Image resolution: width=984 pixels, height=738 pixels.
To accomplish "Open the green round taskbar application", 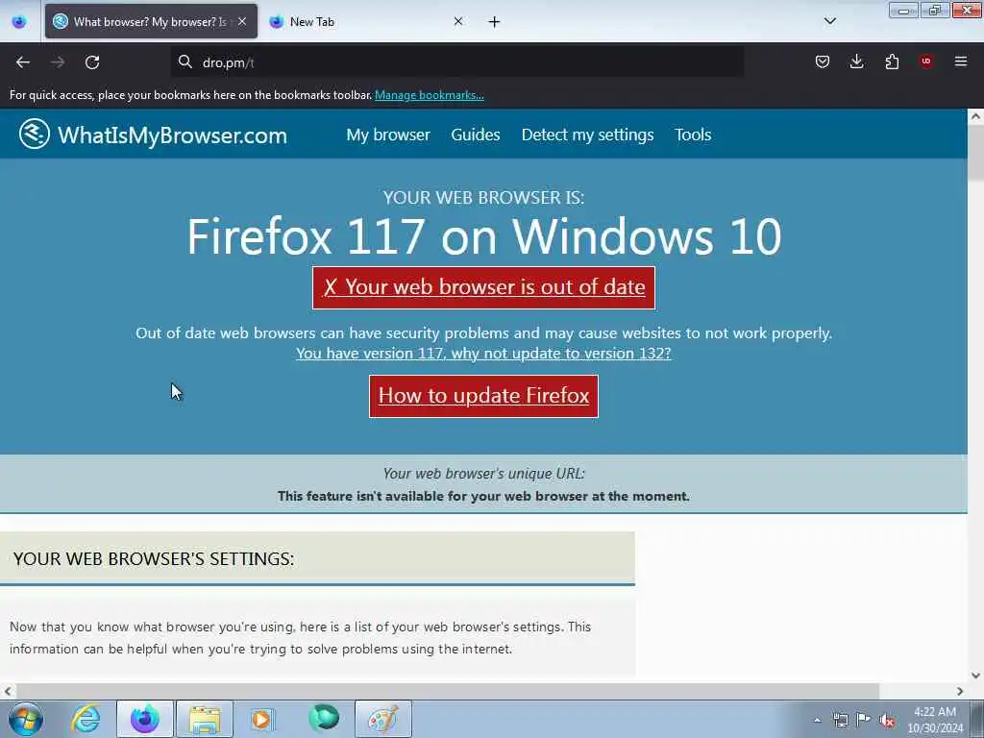I will pos(324,717).
